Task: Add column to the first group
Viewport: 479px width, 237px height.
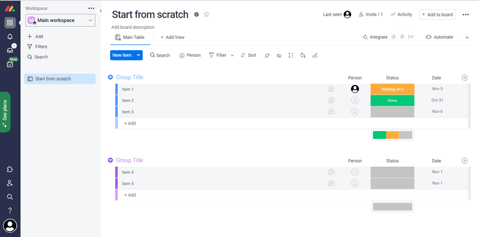Action: pos(465,78)
